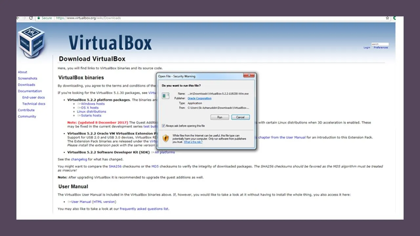Click the green Secure padlock icon
The image size is (420, 236).
[x=39, y=18]
